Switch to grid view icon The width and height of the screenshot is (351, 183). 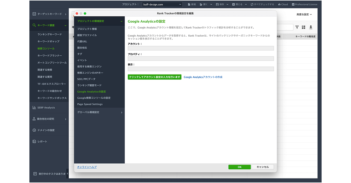(x=304, y=27)
